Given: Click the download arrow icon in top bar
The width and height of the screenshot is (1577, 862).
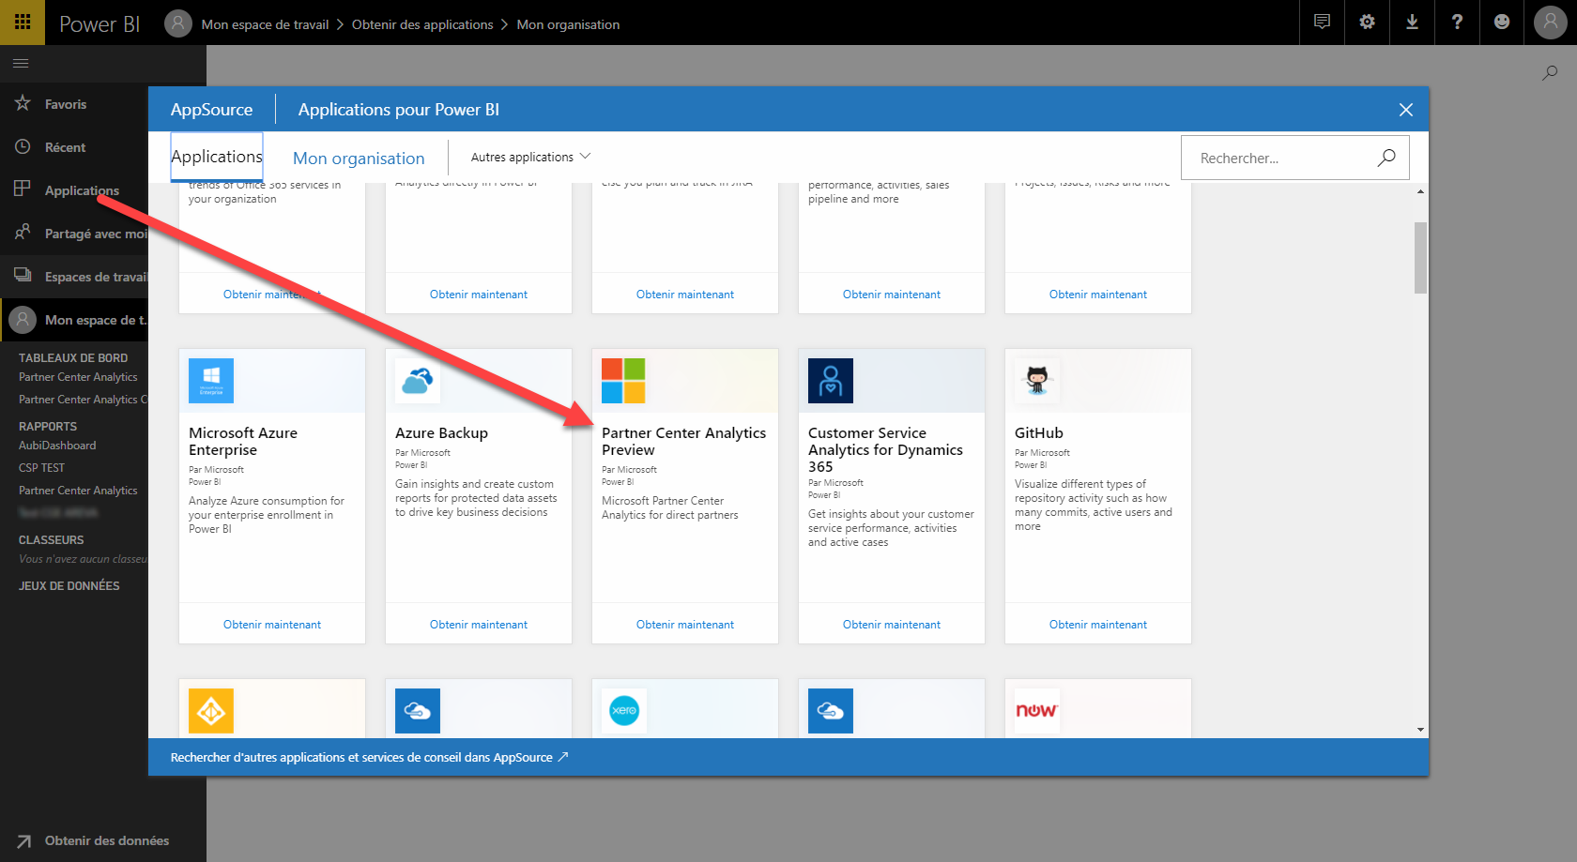Looking at the screenshot, I should pos(1412,23).
